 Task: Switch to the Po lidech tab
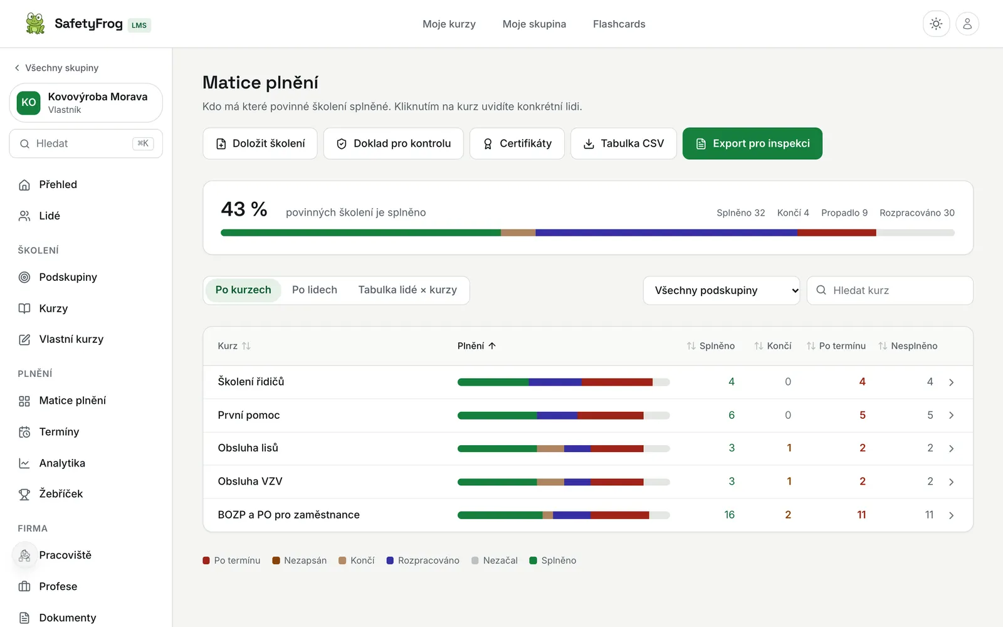(x=315, y=290)
